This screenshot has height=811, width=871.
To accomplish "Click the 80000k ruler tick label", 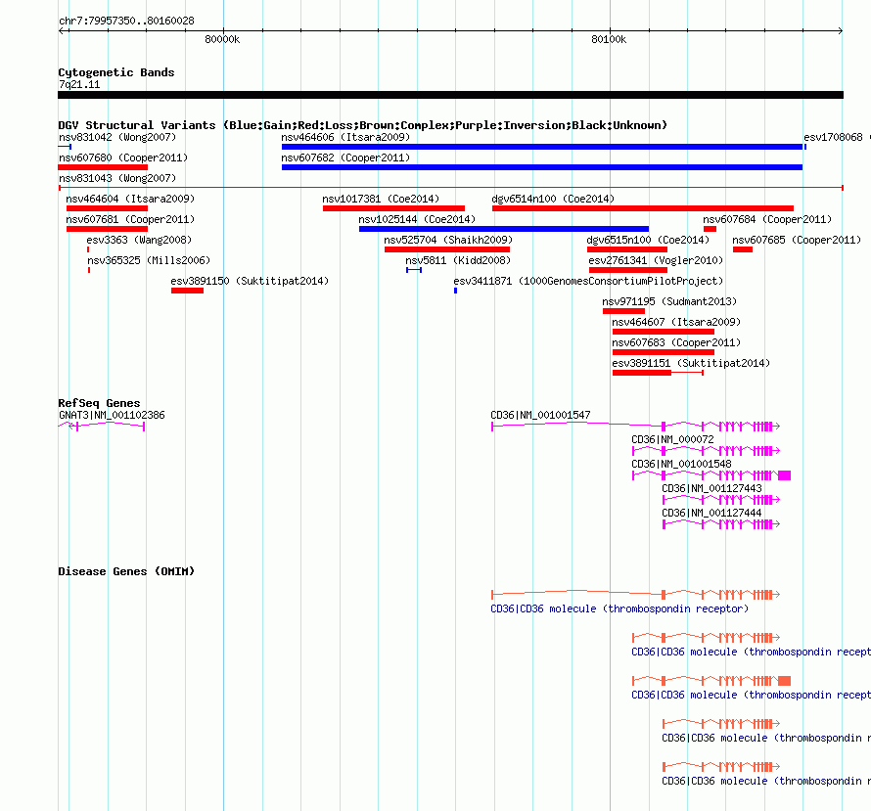I will 222,39.
